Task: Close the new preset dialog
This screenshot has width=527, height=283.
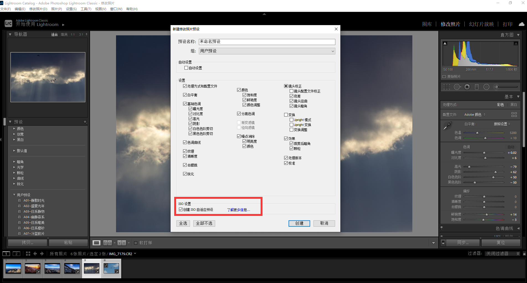Action: point(336,29)
